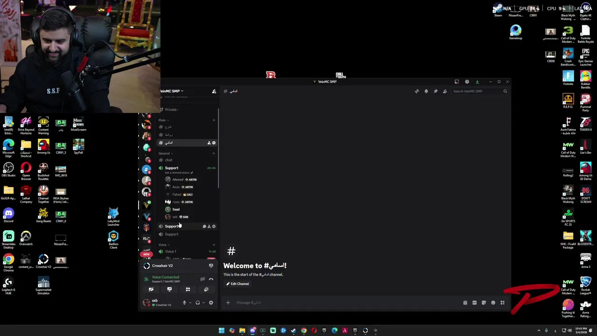Open user settings gear
This screenshot has height=336, width=597.
tap(211, 303)
